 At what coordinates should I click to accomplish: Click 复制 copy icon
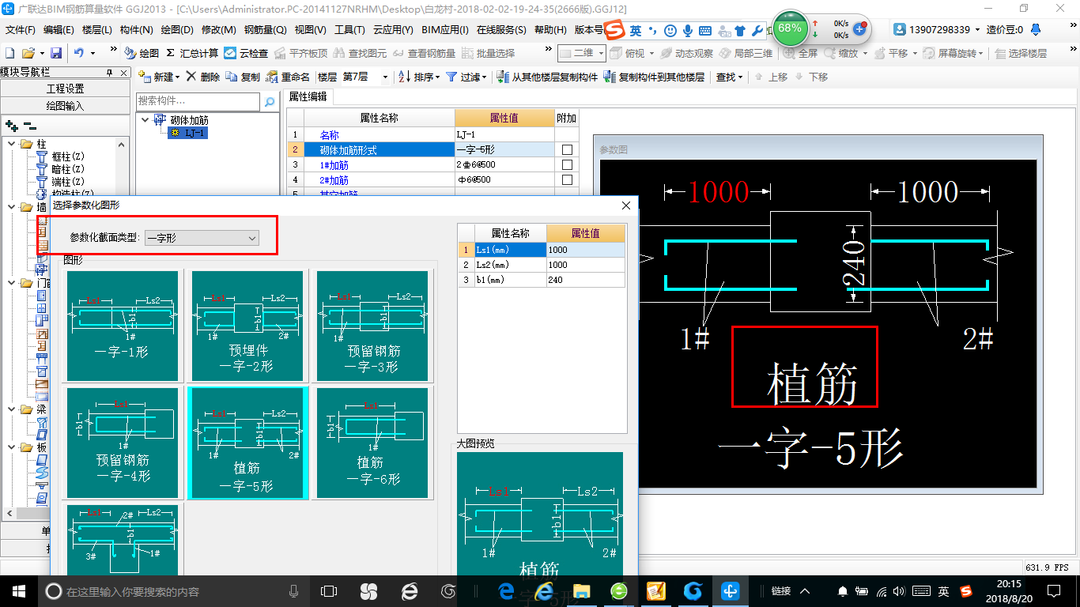tap(243, 77)
